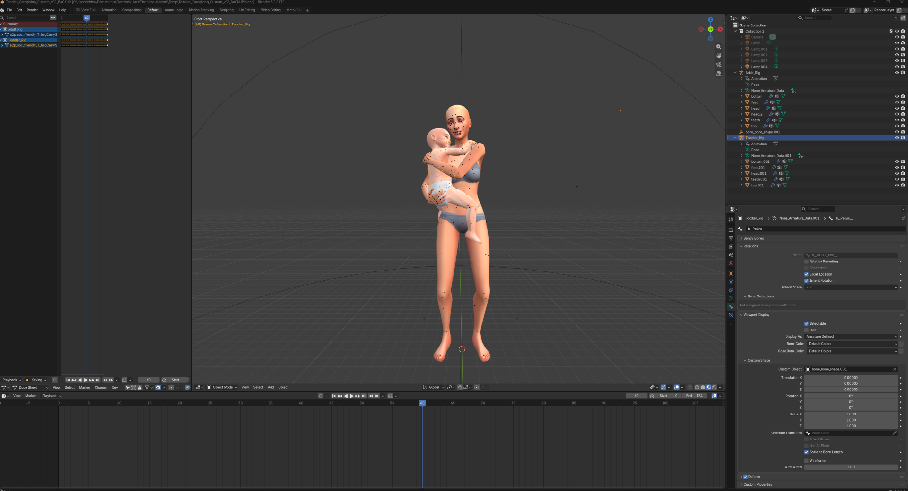The width and height of the screenshot is (908, 491).
Task: Open the Bone Constraints properties tab
Action: click(x=731, y=315)
